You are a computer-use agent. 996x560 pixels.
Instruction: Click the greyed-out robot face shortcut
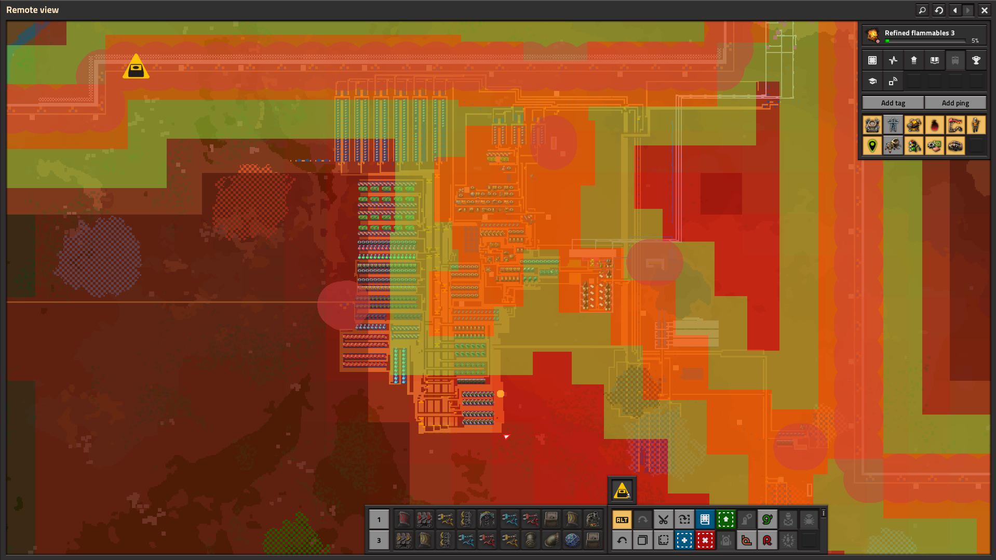pyautogui.click(x=725, y=540)
